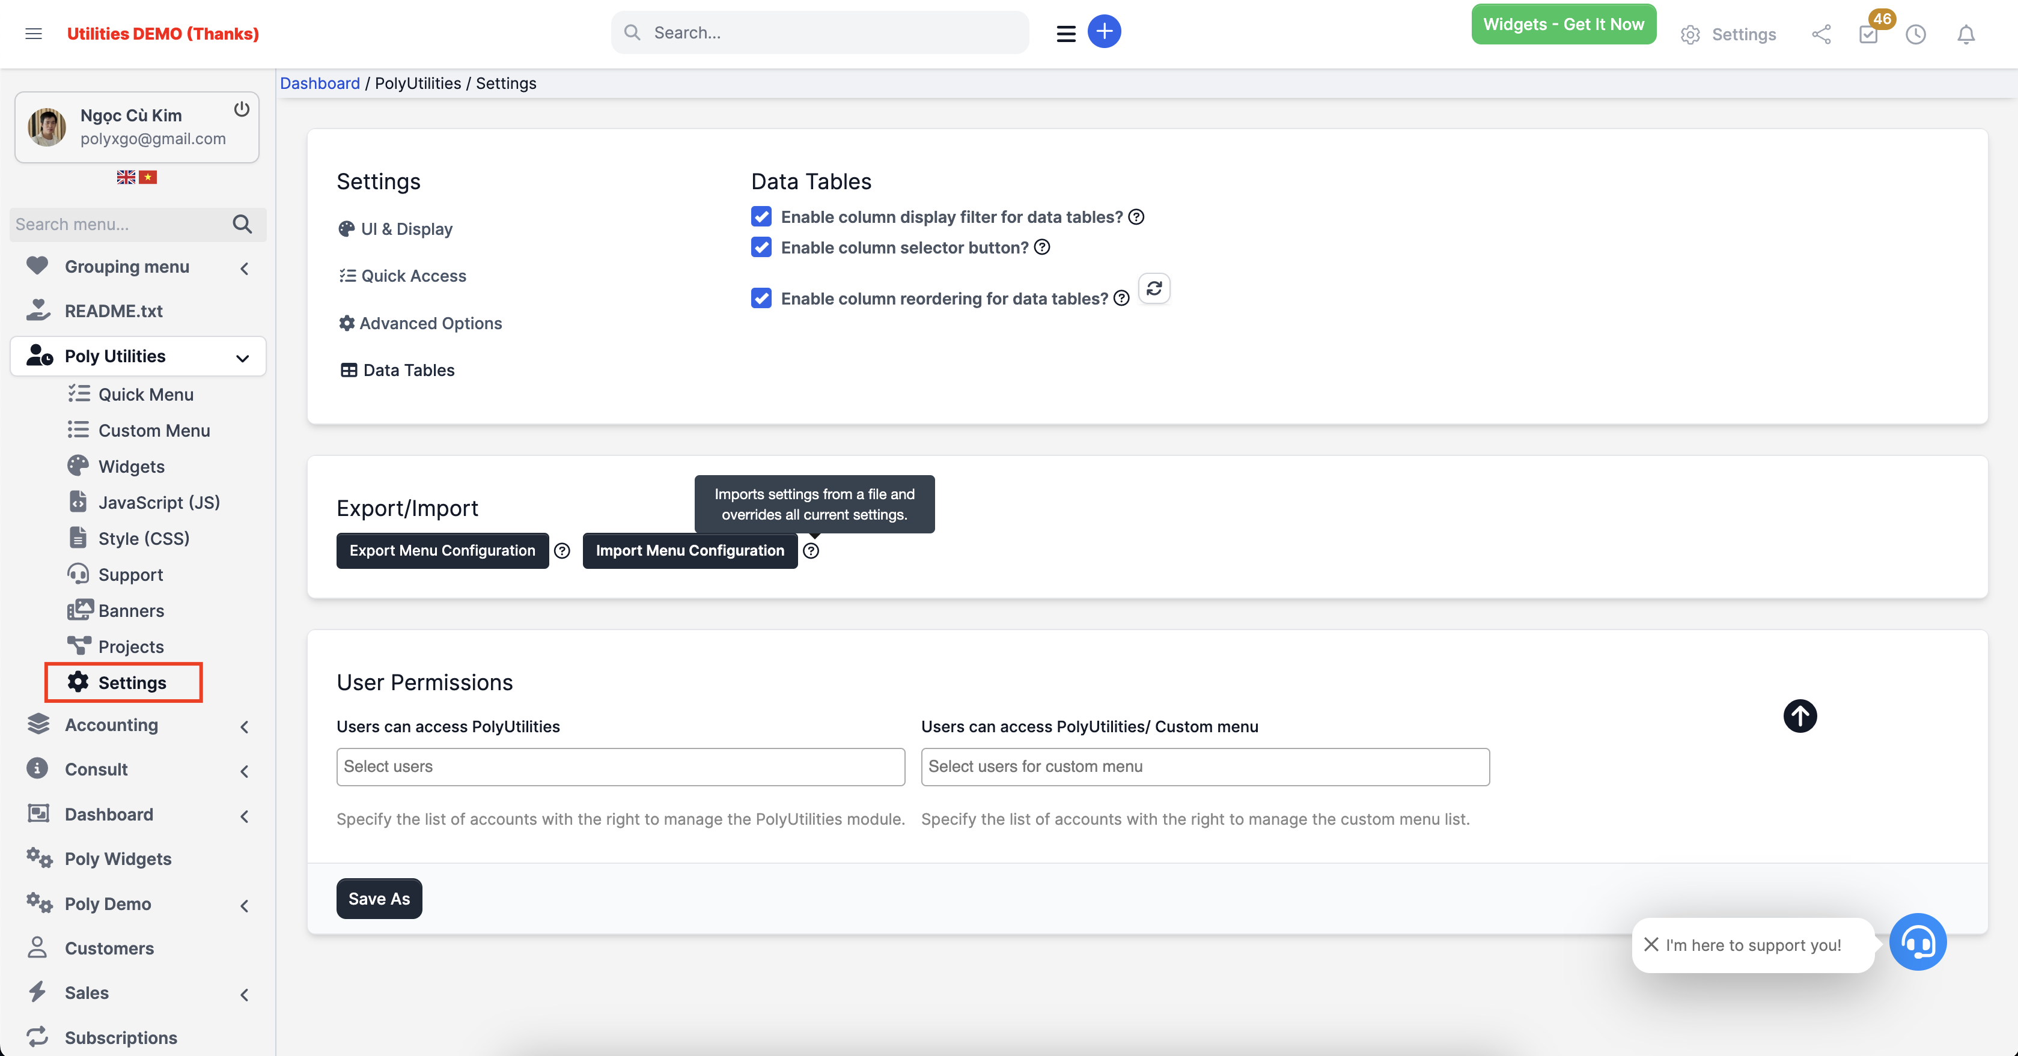Toggle Enable column reordering for data tables
Screen dimensions: 2018x1056
761,297
